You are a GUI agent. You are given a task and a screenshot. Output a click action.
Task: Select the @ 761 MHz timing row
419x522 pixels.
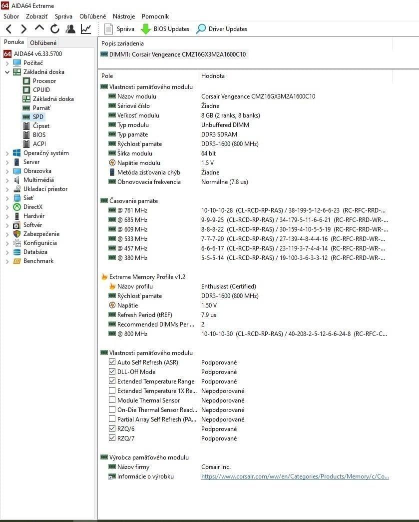click(x=246, y=210)
